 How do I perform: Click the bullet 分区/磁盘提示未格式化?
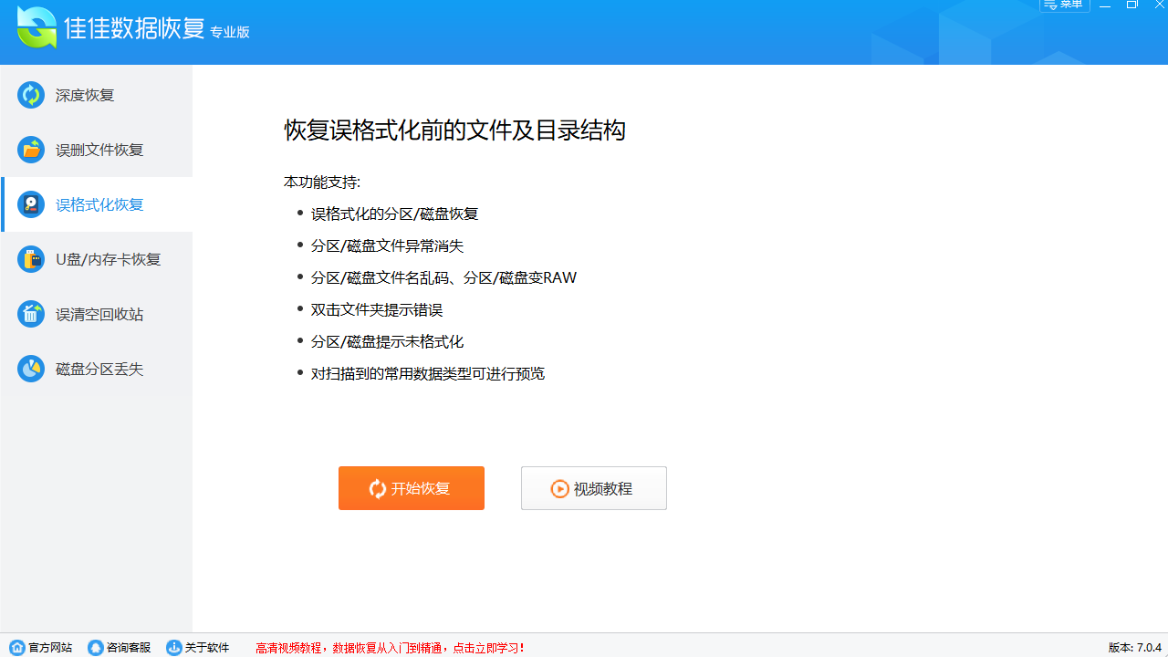[x=387, y=341]
